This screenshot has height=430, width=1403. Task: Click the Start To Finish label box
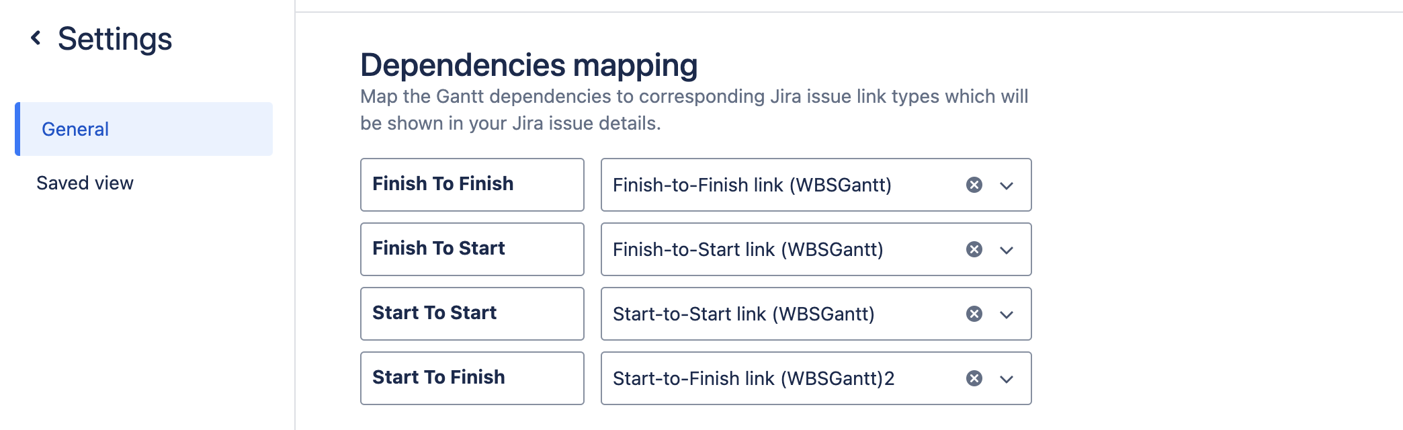click(x=472, y=378)
